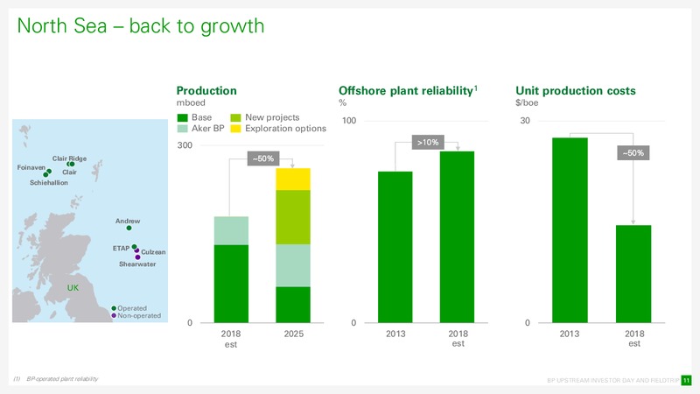This screenshot has width=700, height=394.
Task: Click the green Operated legend dot
Action: coord(114,308)
